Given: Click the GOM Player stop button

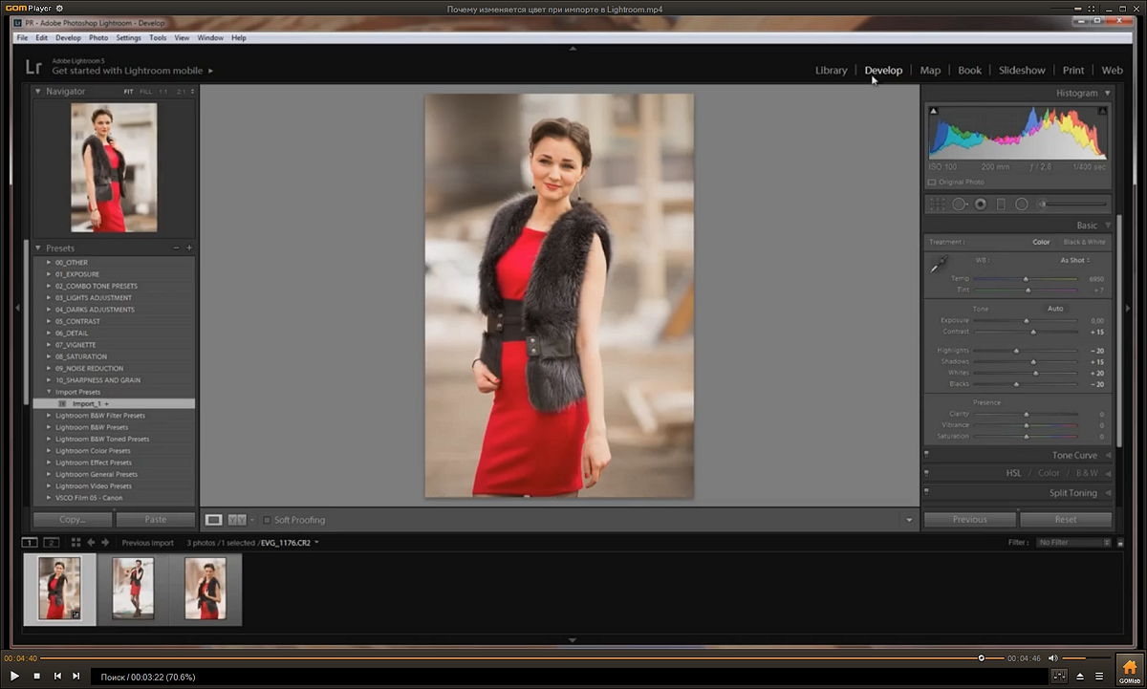Looking at the screenshot, I should click(x=37, y=676).
